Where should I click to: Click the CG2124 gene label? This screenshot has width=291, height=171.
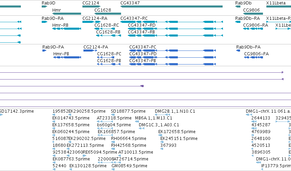pyautogui.click(x=91, y=3)
